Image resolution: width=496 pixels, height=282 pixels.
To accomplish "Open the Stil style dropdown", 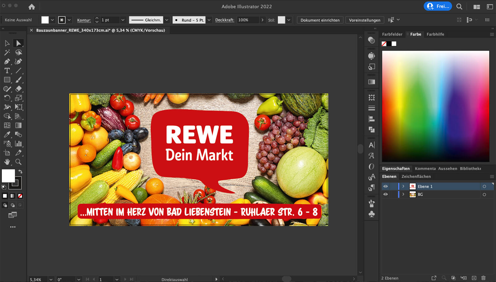I will coord(289,20).
